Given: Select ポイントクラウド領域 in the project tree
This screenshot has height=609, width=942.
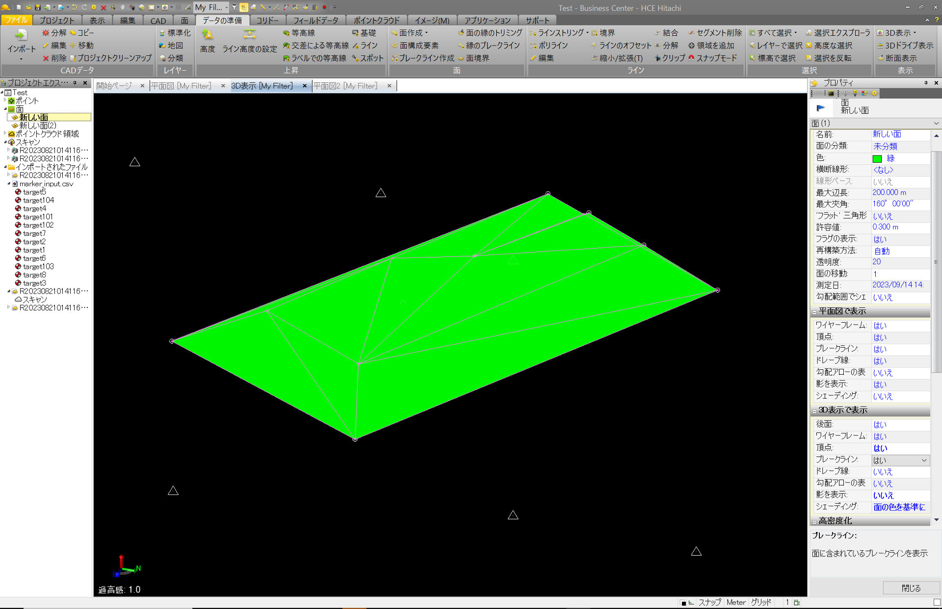Looking at the screenshot, I should 47,134.
